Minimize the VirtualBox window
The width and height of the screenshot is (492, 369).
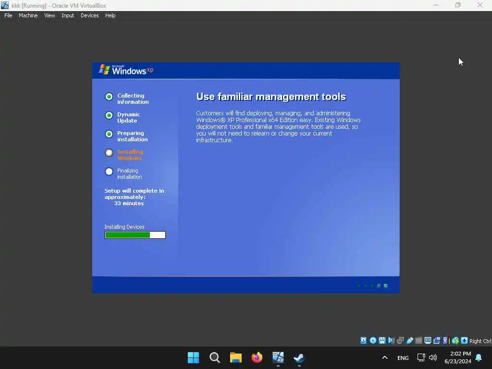(436, 5)
